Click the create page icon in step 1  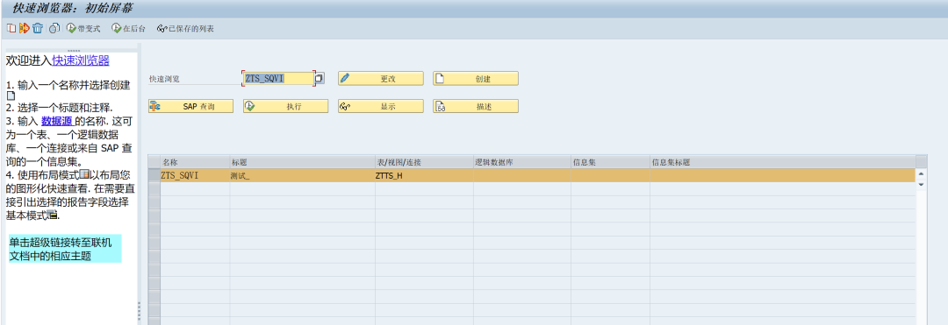pyautogui.click(x=11, y=95)
